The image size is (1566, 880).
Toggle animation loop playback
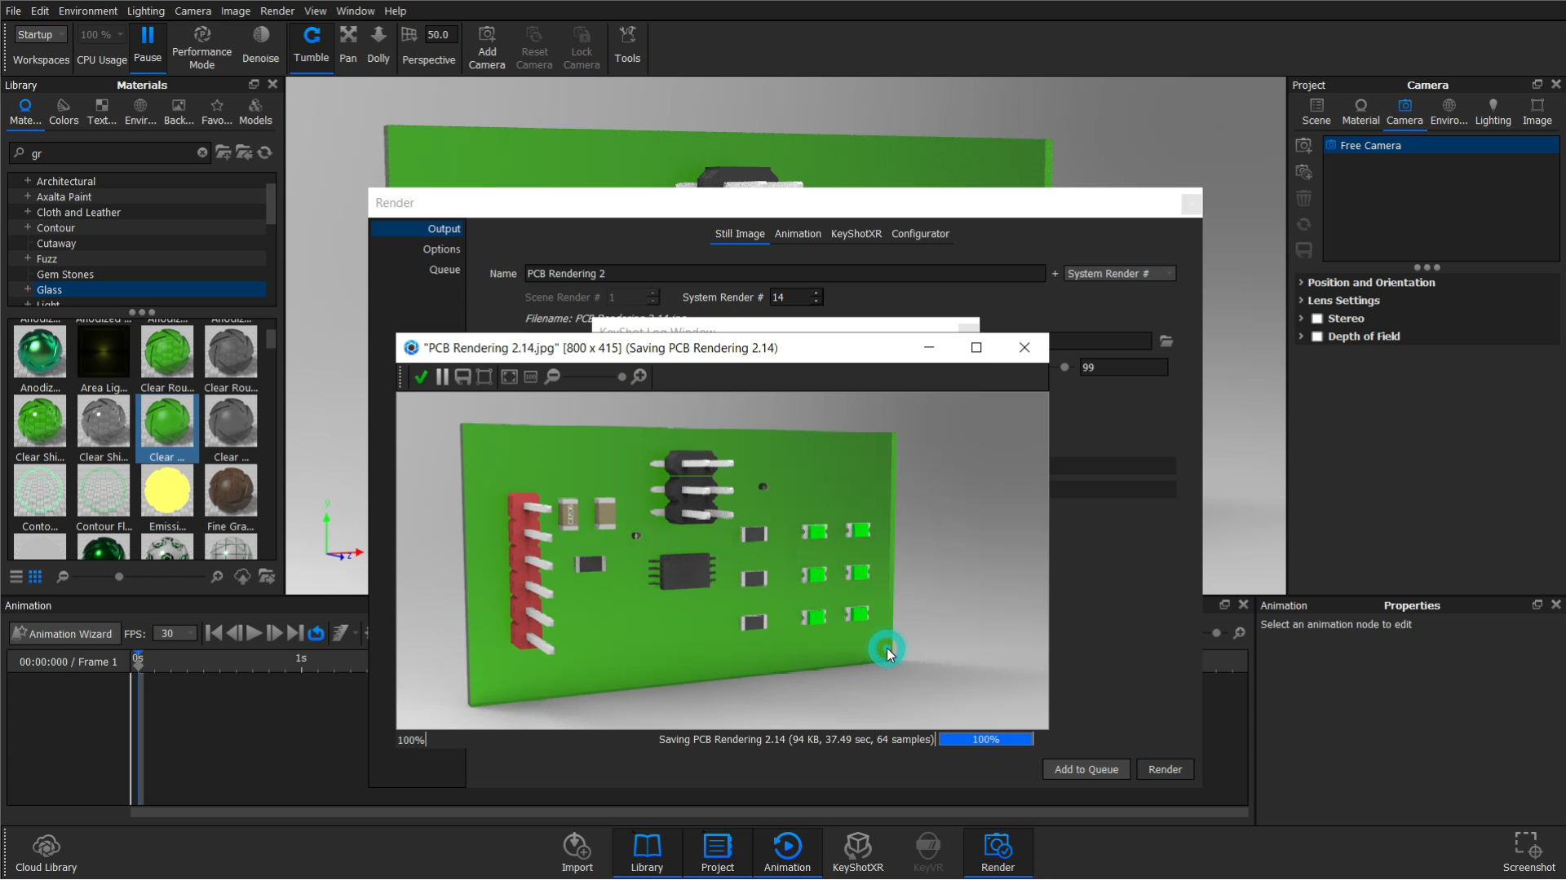(315, 633)
